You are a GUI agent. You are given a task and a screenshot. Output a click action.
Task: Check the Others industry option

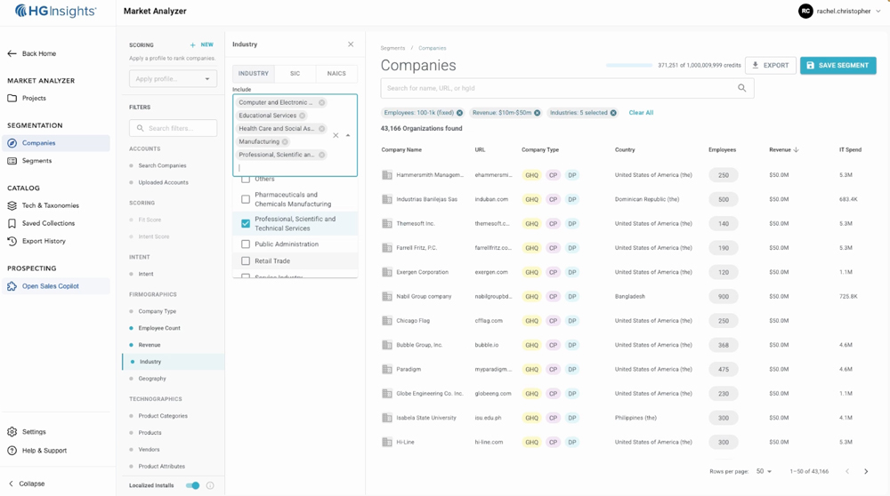[x=246, y=180]
